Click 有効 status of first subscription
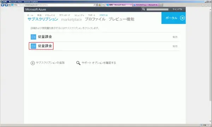The width and height of the screenshot is (212, 127). (175, 37)
